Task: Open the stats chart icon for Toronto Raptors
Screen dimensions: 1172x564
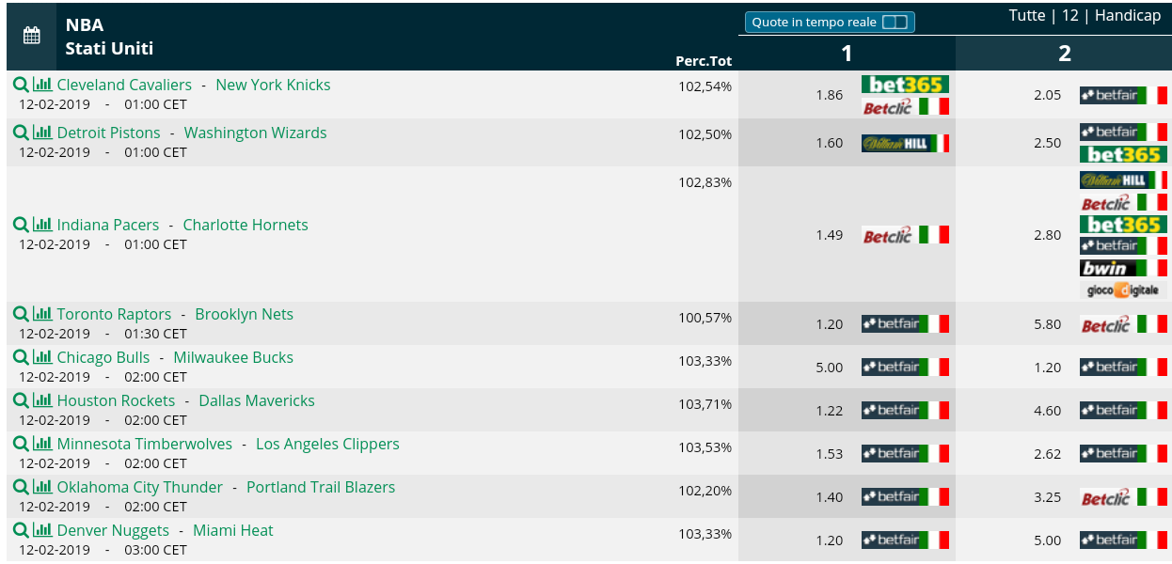Action: (42, 314)
